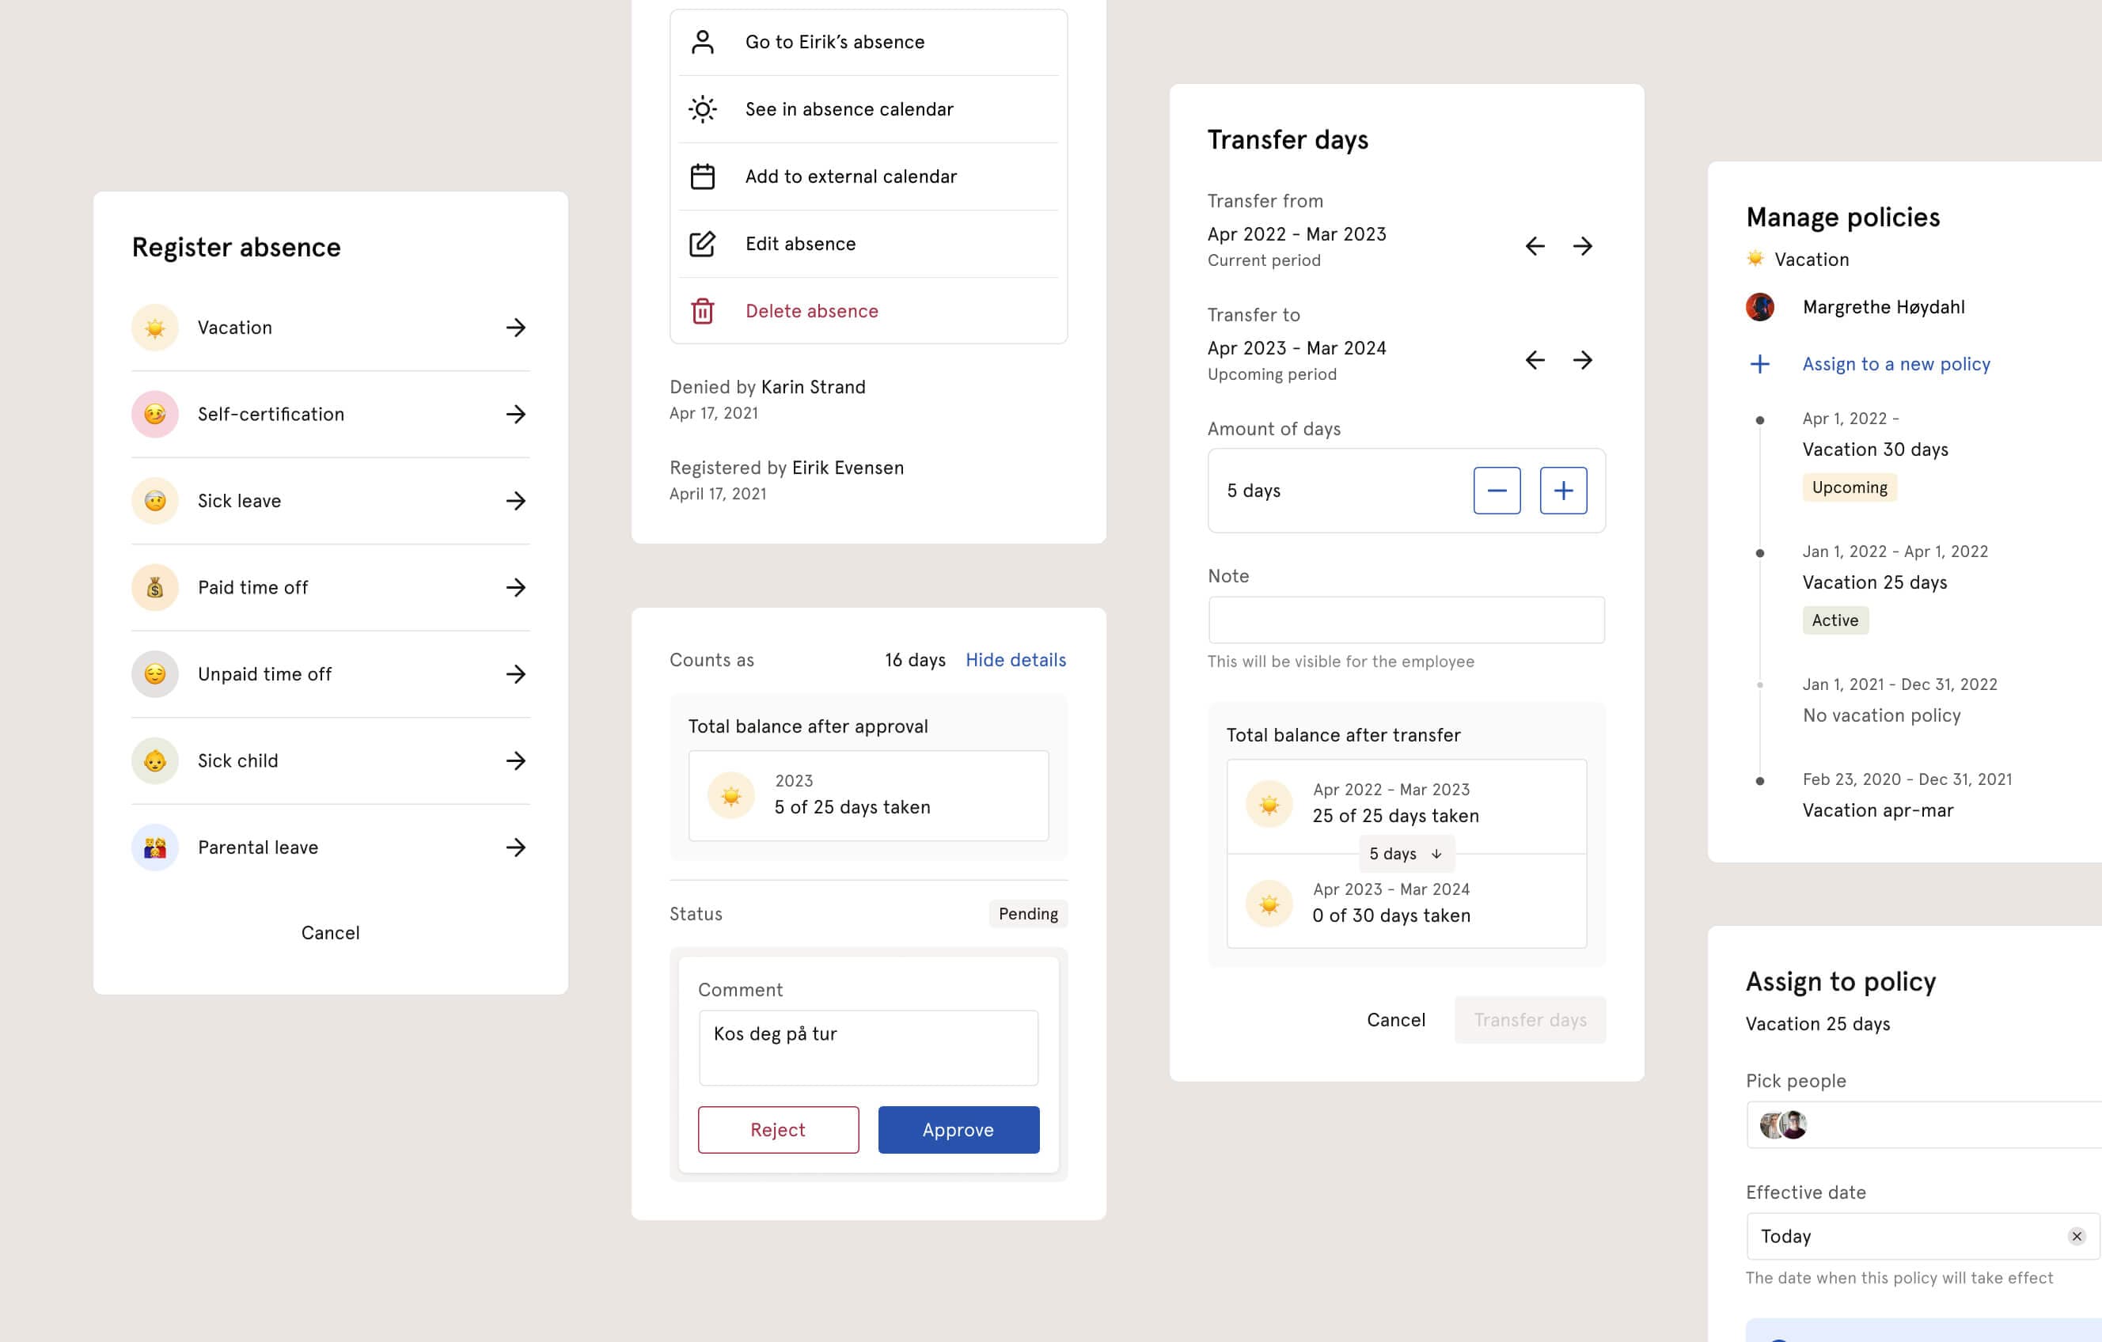Click the self-certification emoji icon
Viewport: 2102px width, 1342px height.
click(x=154, y=414)
